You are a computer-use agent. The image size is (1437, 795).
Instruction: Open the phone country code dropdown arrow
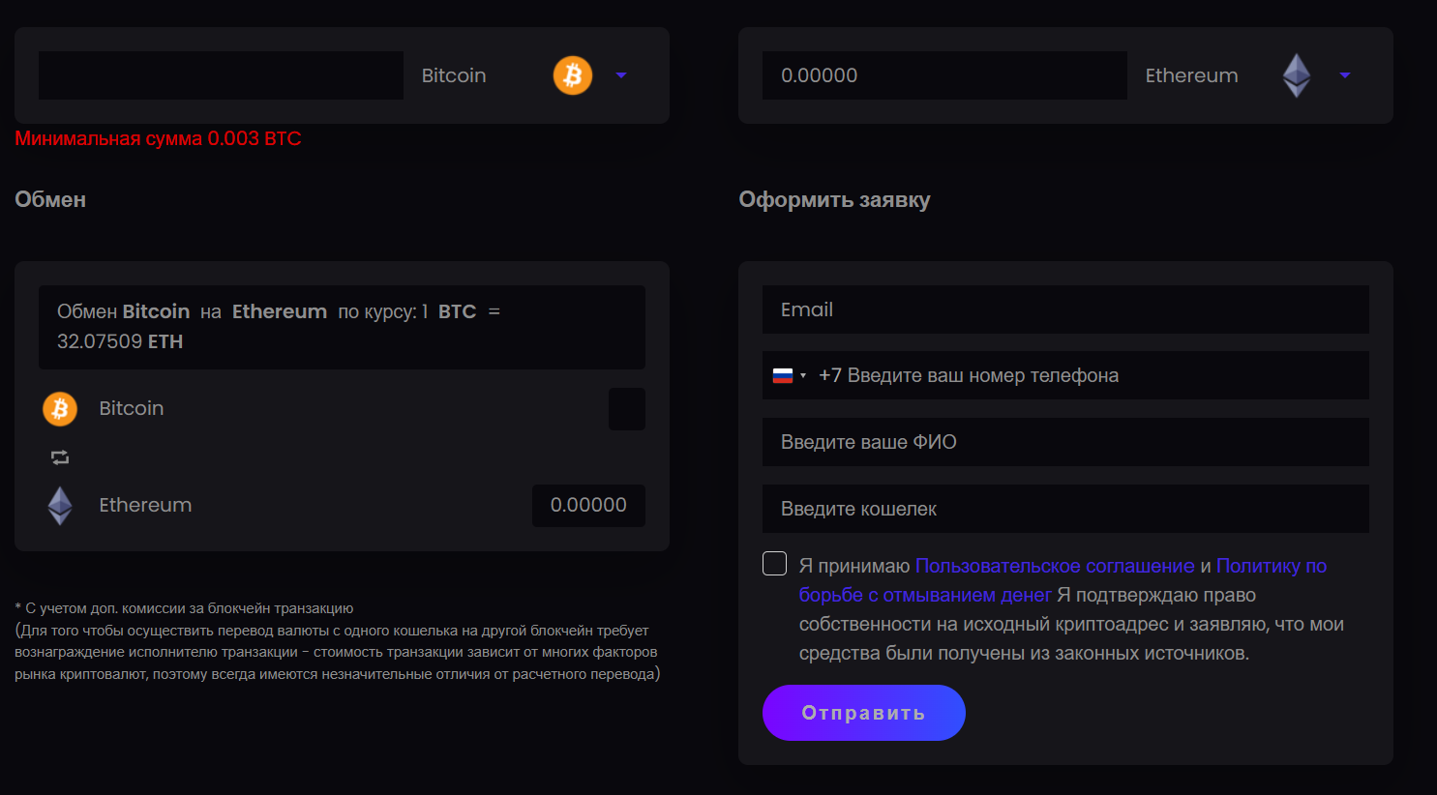point(803,376)
